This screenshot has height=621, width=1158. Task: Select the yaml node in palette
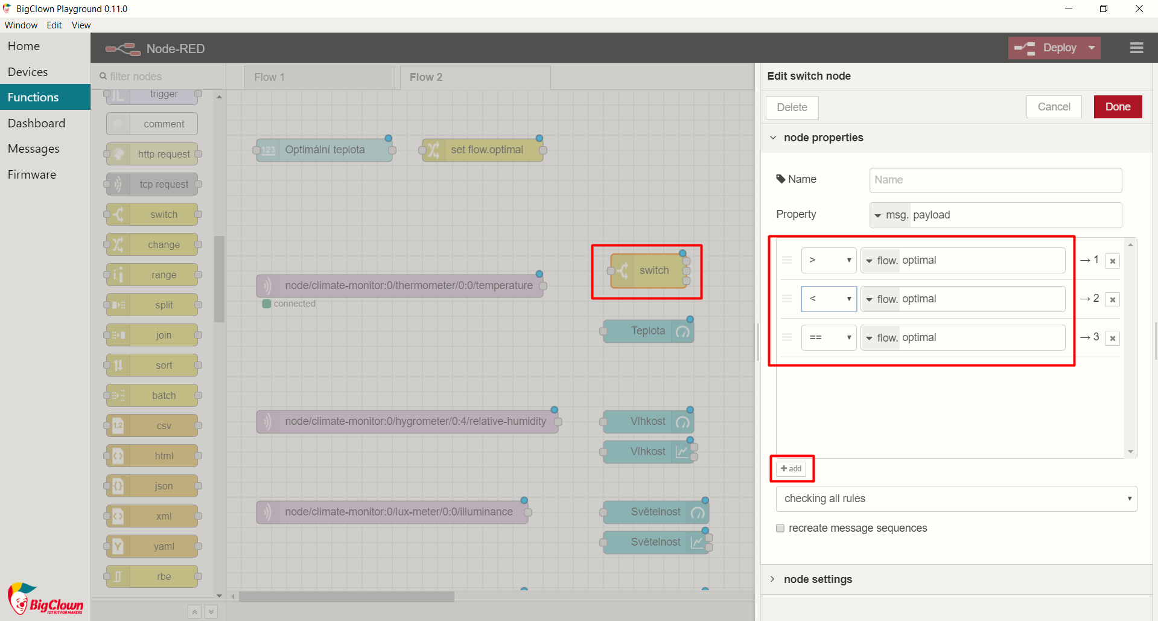pyautogui.click(x=152, y=546)
